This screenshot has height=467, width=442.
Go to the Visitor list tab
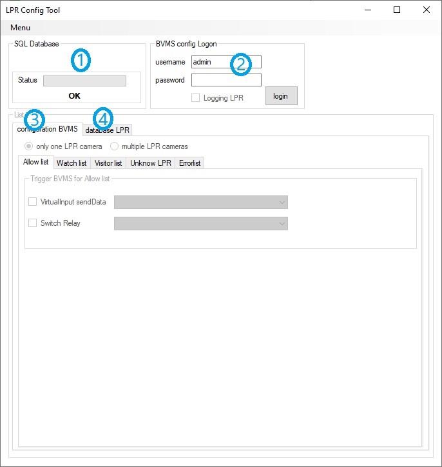pyautogui.click(x=108, y=163)
